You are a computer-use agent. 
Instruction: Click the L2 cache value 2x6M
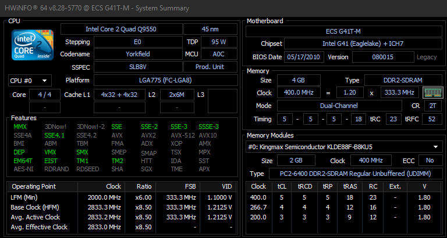click(177, 95)
